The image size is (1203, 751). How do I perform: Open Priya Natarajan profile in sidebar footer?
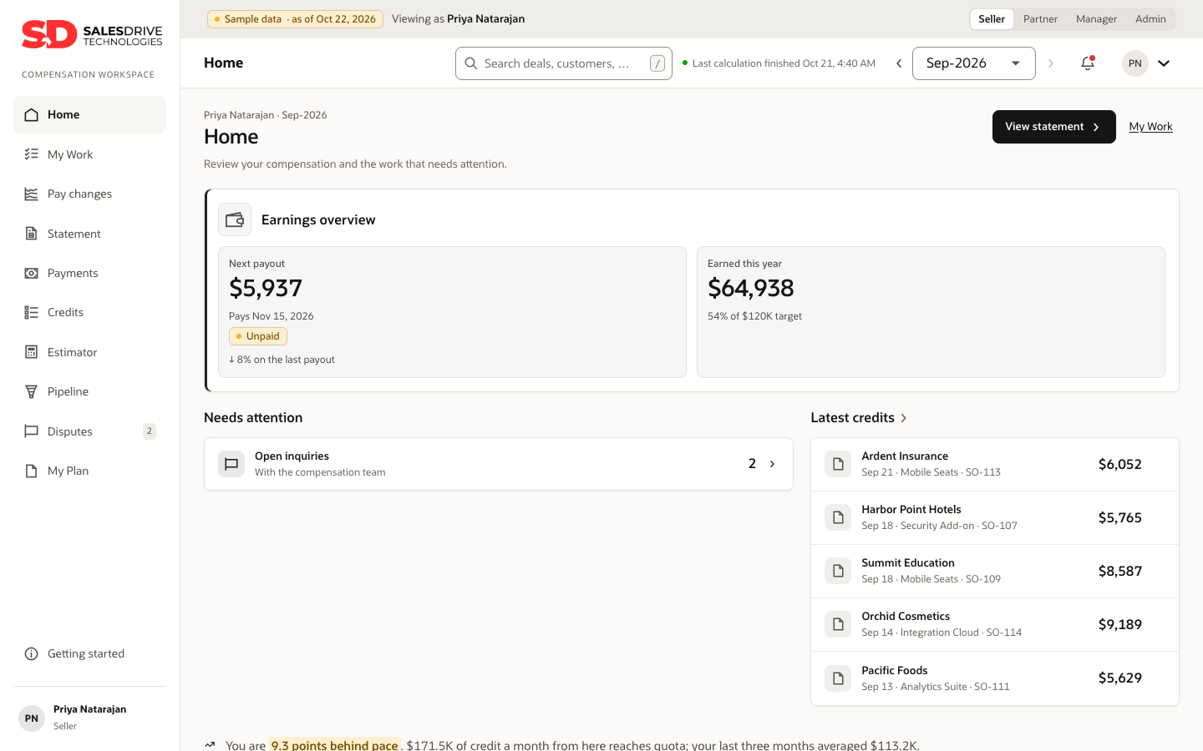click(89, 718)
